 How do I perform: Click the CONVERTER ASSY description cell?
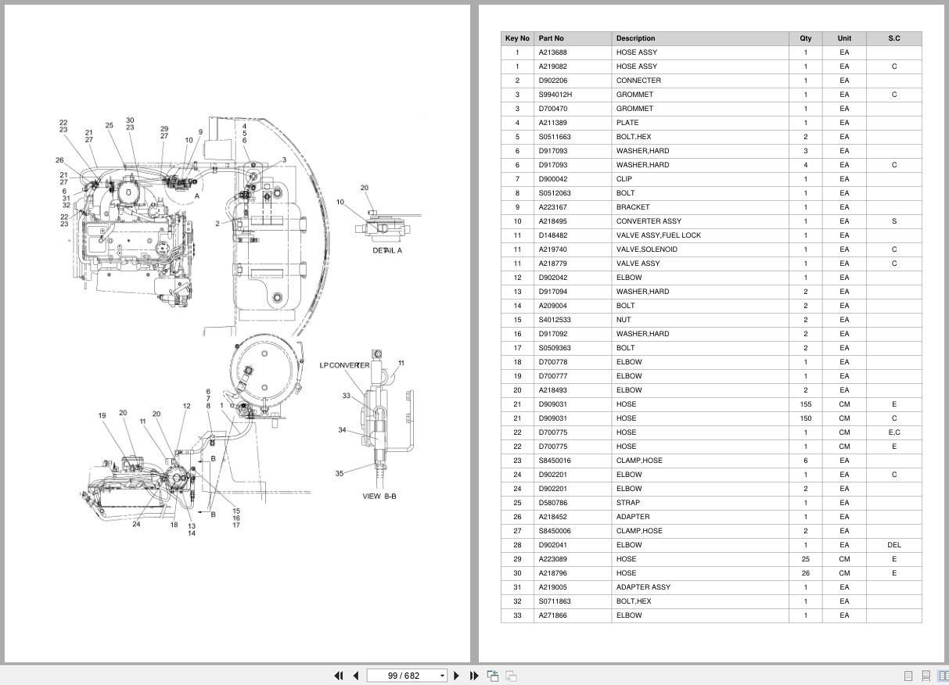(700, 221)
